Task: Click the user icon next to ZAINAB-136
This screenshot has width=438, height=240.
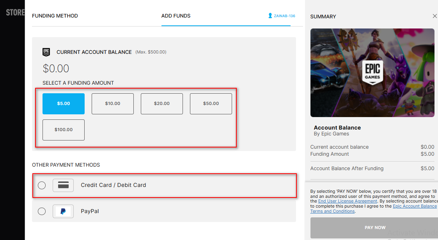Action: [x=270, y=16]
